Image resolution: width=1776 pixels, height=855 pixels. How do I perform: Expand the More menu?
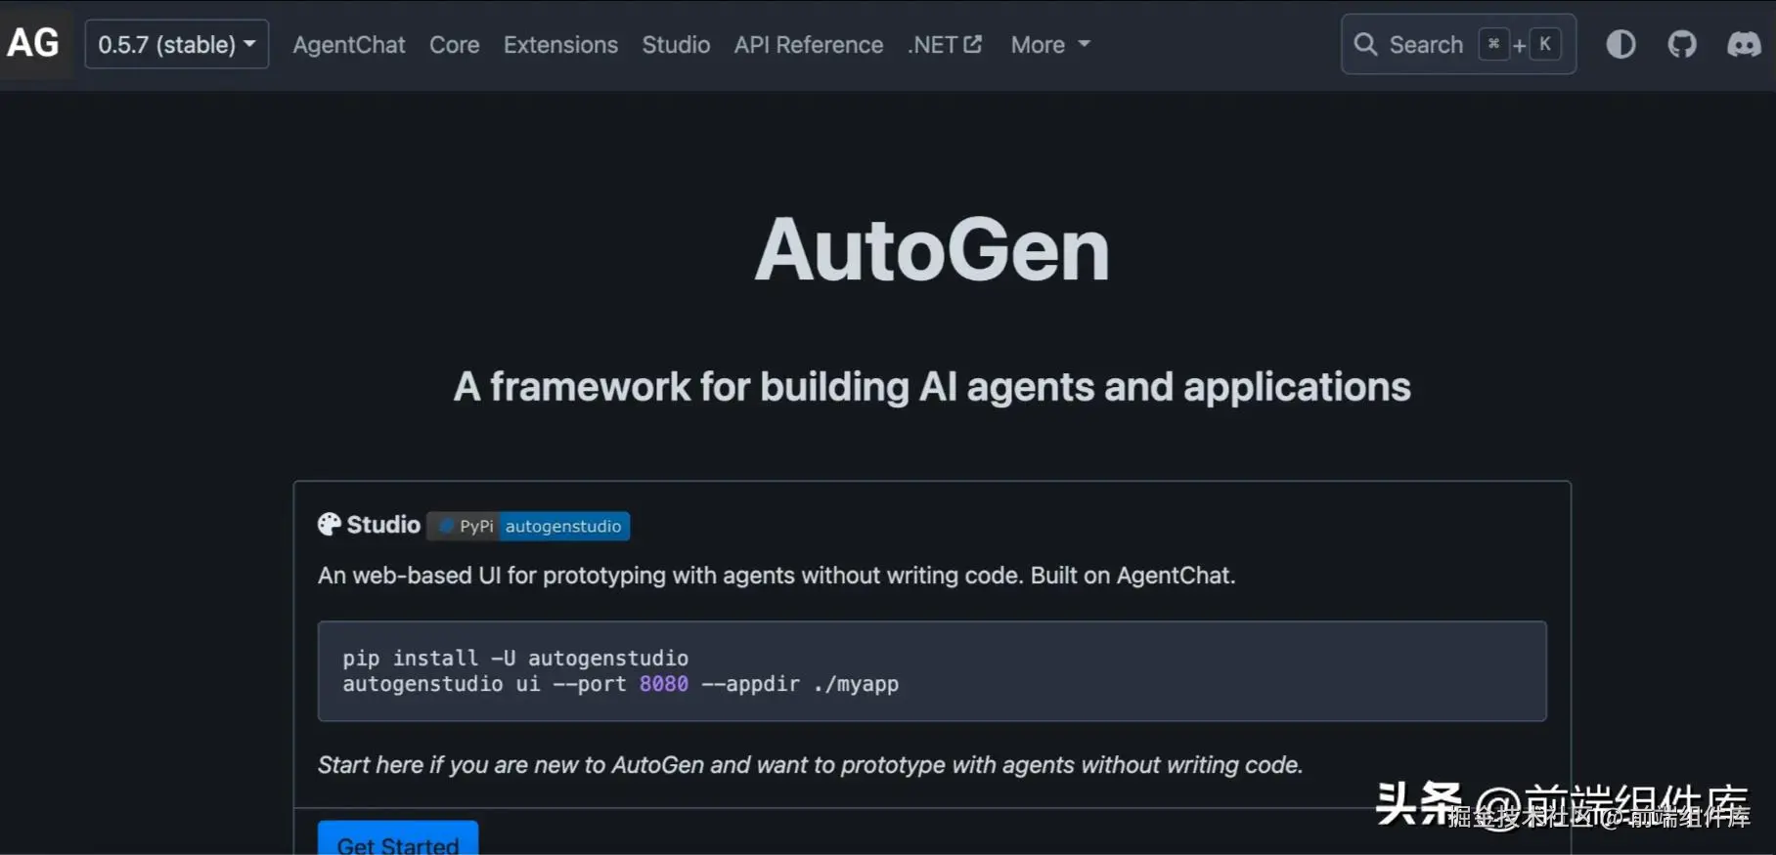(x=1050, y=45)
